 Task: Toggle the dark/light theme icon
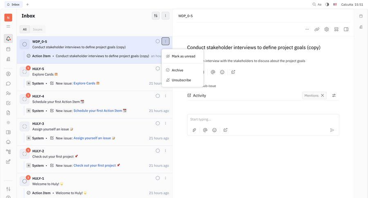click(327, 4)
